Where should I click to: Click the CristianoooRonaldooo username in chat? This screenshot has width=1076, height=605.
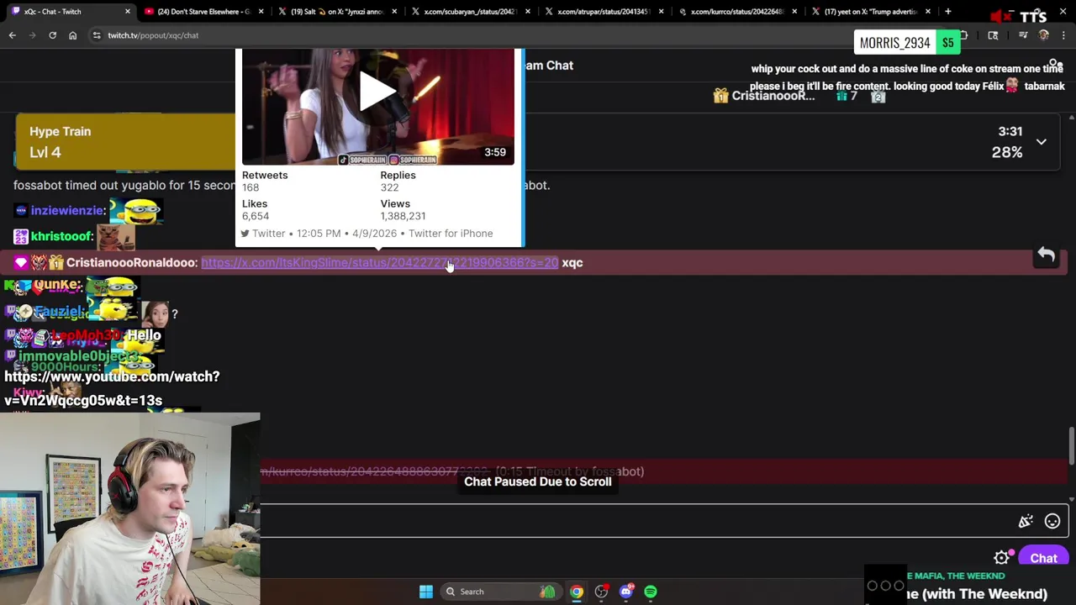tap(131, 263)
